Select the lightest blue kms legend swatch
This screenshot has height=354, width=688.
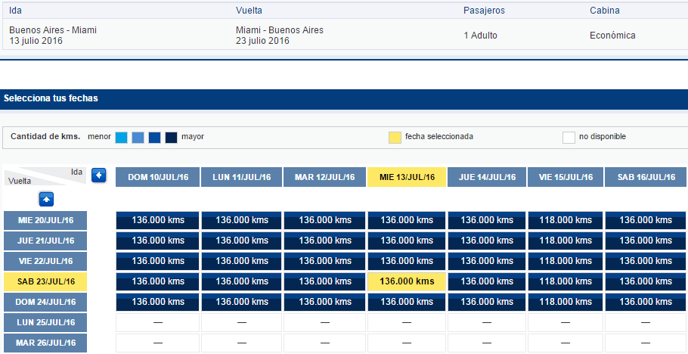pos(122,138)
